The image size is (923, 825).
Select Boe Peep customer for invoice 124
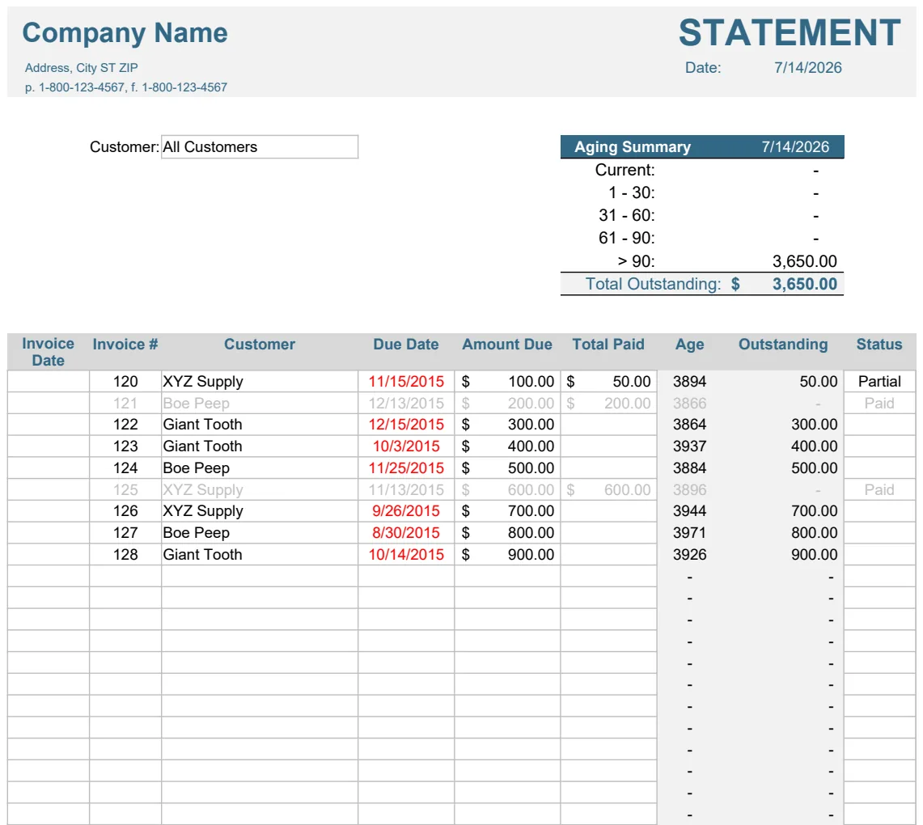[260, 467]
